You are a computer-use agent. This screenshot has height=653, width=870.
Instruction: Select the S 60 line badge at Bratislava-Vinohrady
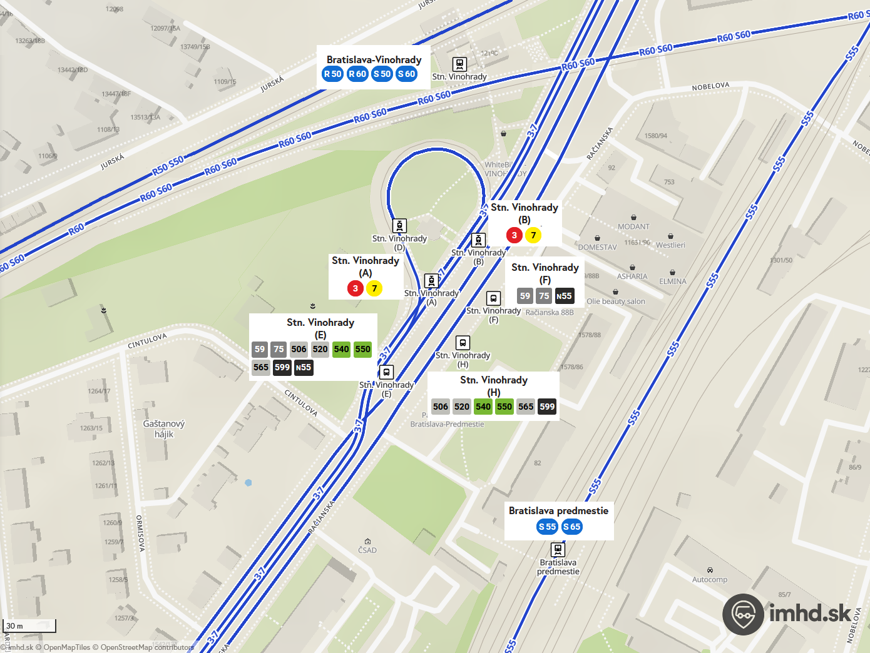pos(407,74)
